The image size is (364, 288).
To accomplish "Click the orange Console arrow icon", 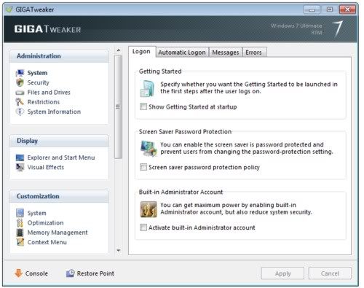I will click(18, 273).
